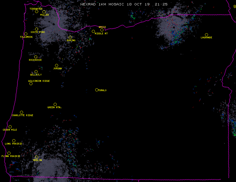Click the Rockhouse station circle marker
The height and width of the screenshot is (182, 236).
click(36, 57)
